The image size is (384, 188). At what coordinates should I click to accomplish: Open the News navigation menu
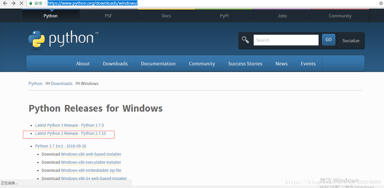281,64
